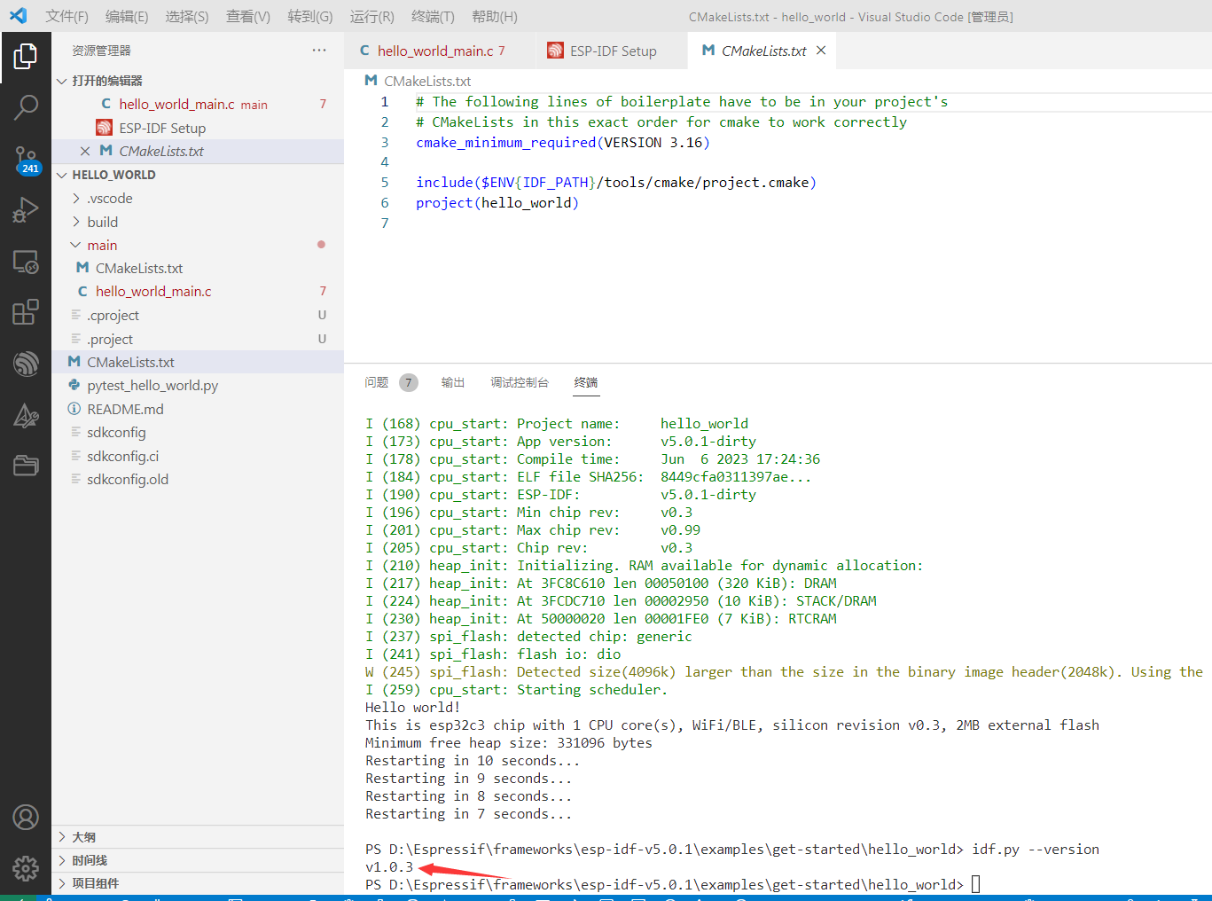Screen dimensions: 1212x901
Task: Open sdkconfig.old file
Action: click(198, 479)
